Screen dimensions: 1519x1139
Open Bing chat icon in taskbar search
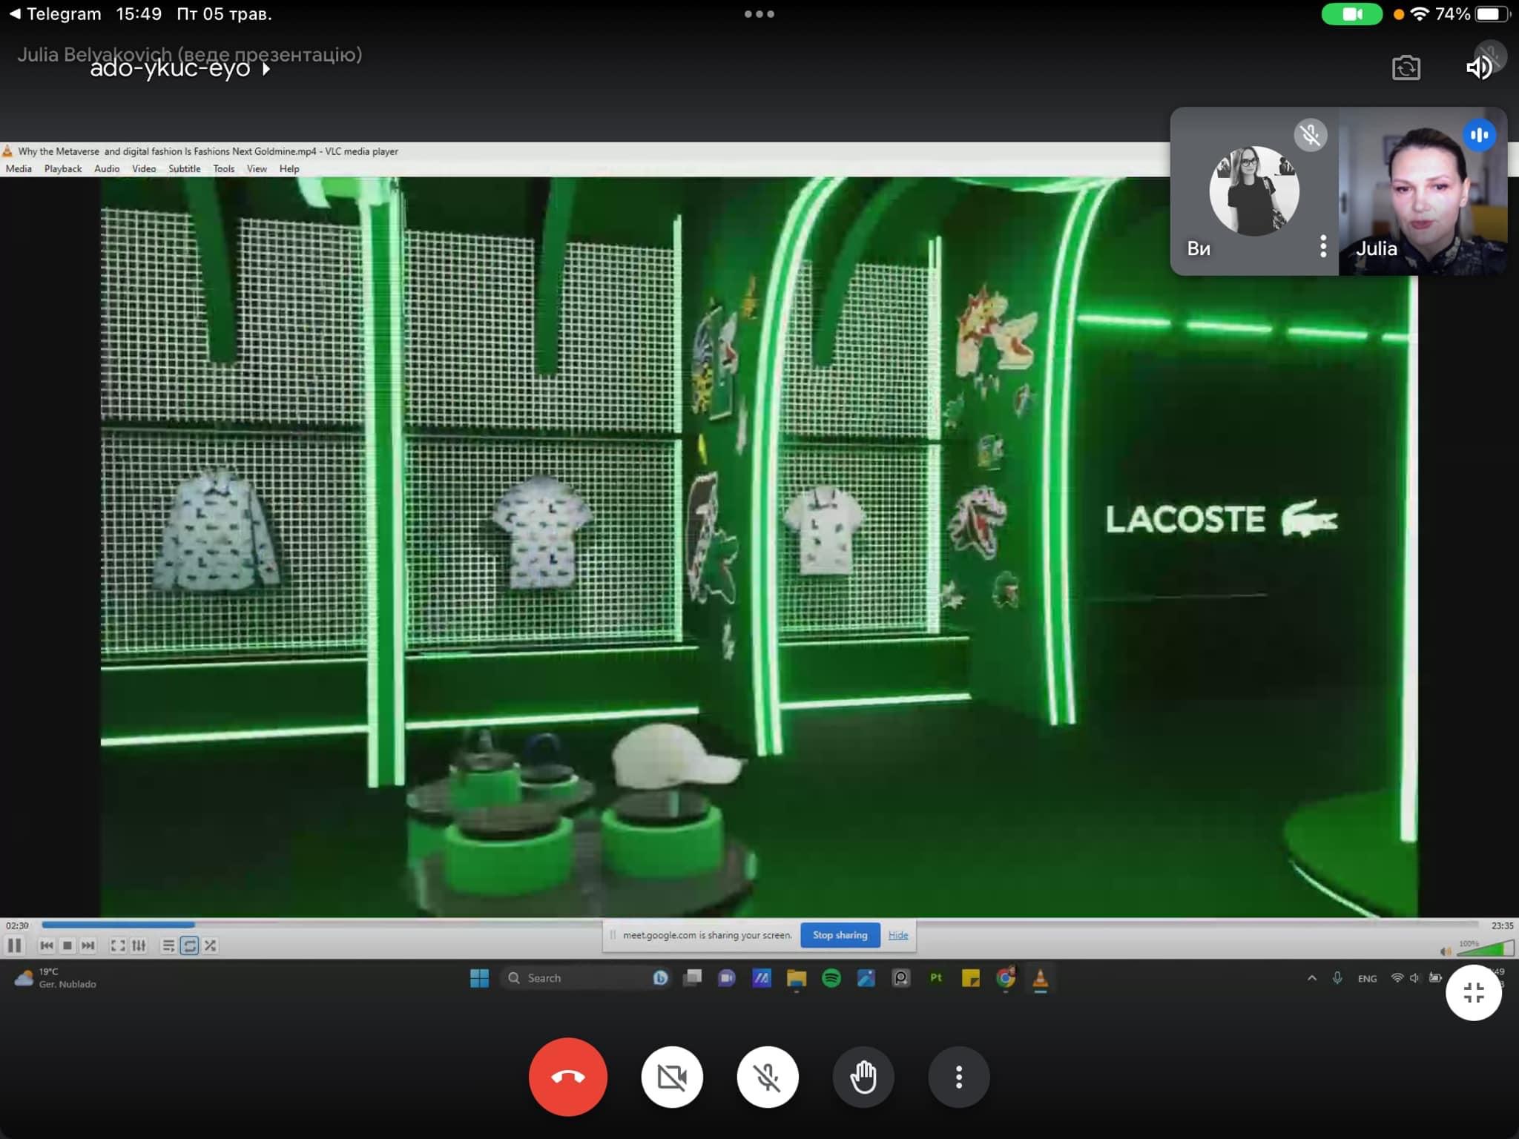click(x=660, y=978)
